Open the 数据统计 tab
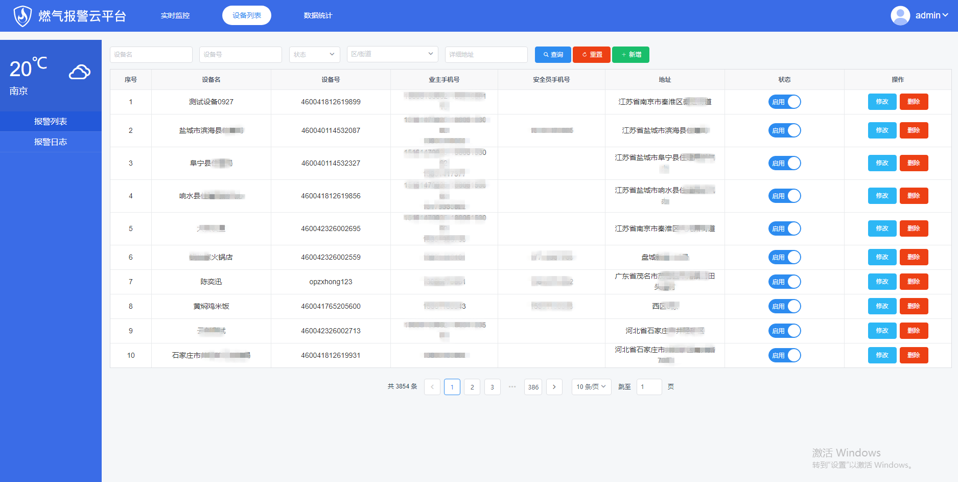The height and width of the screenshot is (482, 958). click(318, 16)
